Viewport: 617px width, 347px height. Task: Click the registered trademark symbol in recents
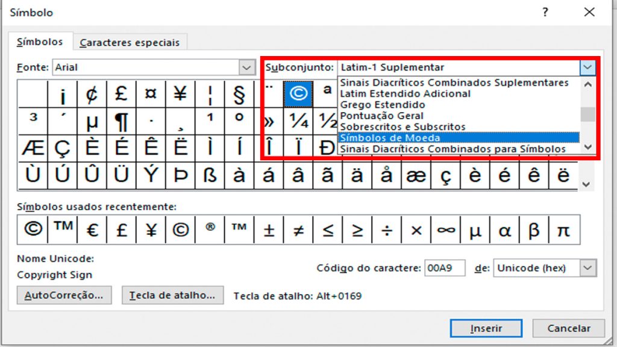pos(210,230)
